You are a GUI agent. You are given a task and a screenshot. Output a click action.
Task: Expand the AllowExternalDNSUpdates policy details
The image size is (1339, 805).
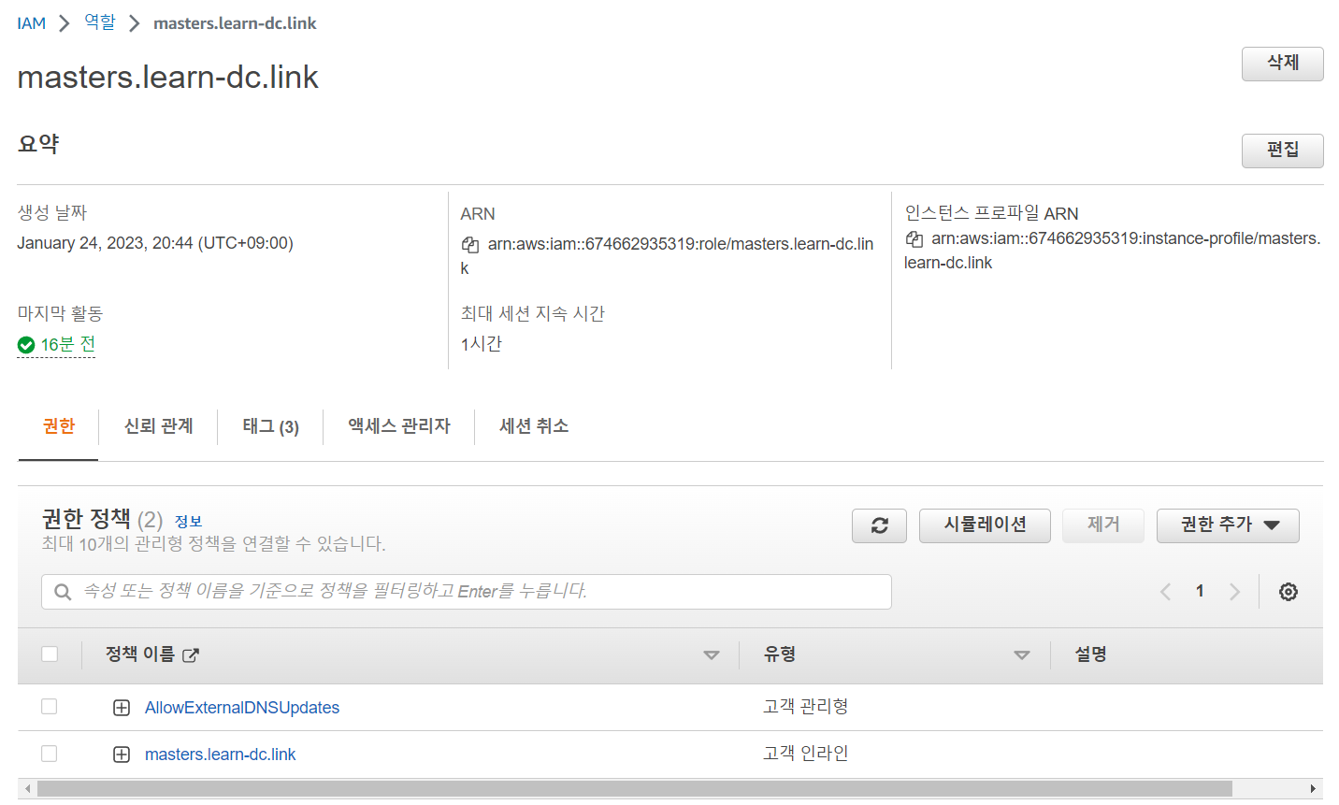122,706
